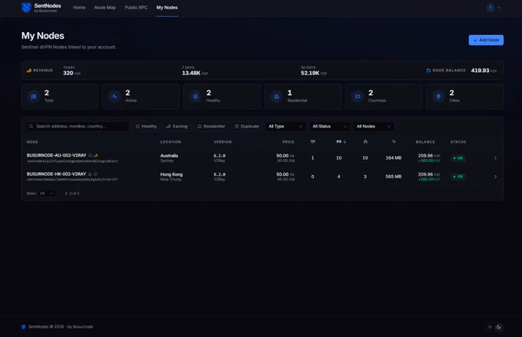Click the 7 days 13.48K revenue

click(195, 71)
